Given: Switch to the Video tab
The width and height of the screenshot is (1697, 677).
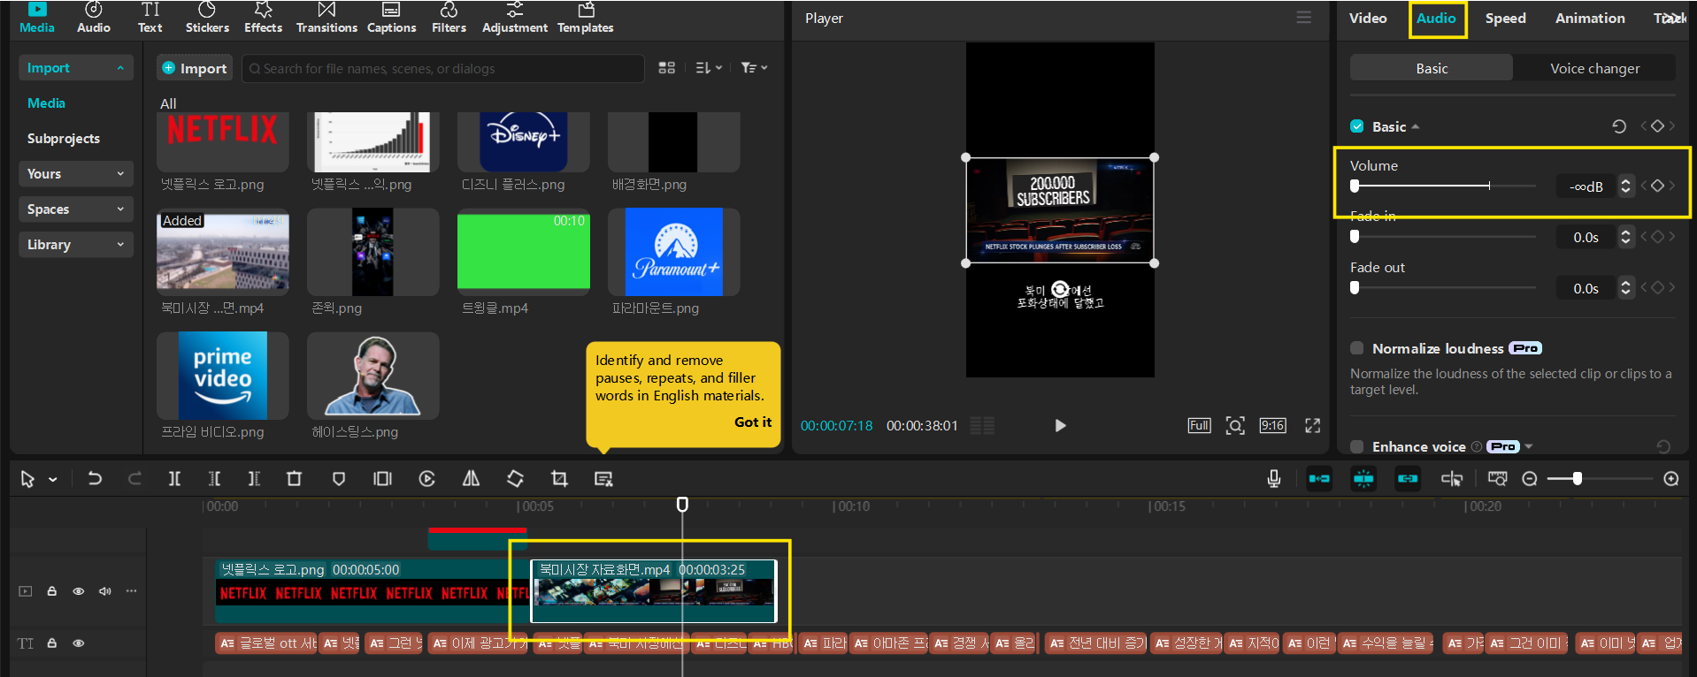Looking at the screenshot, I should coord(1368,18).
